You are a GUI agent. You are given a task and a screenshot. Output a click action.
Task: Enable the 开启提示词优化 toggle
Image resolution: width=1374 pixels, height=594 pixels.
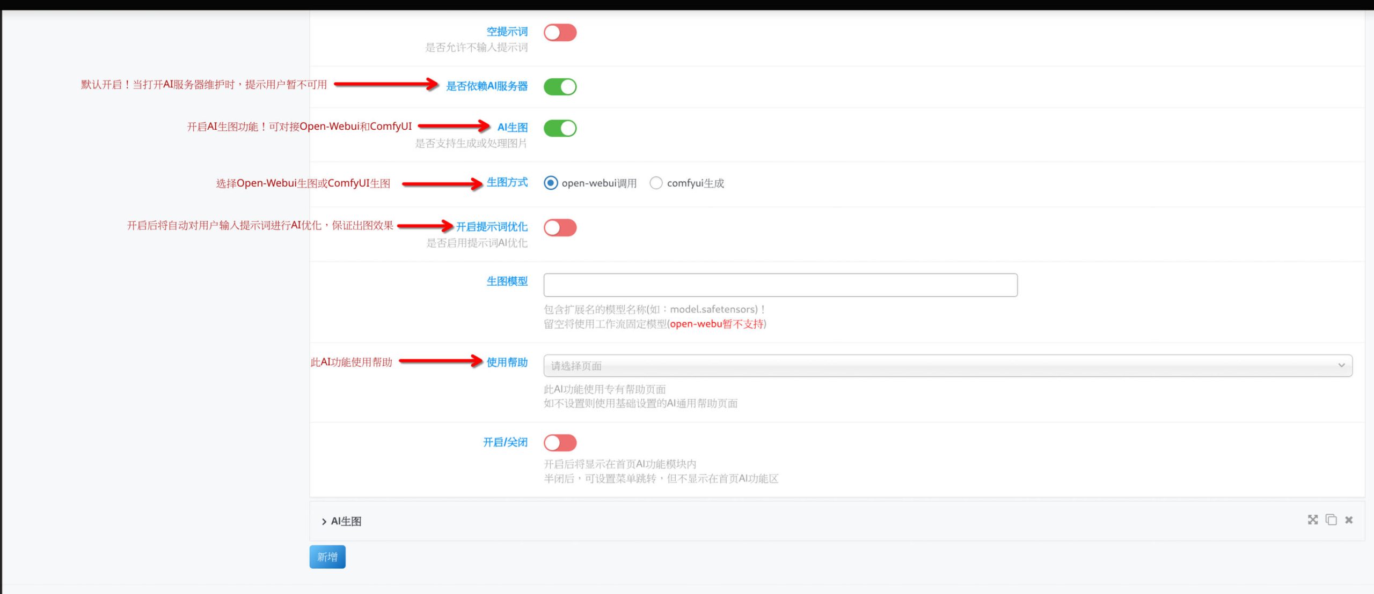(560, 227)
